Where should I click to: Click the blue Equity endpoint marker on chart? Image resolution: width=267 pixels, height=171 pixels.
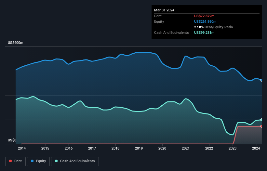click(261, 80)
